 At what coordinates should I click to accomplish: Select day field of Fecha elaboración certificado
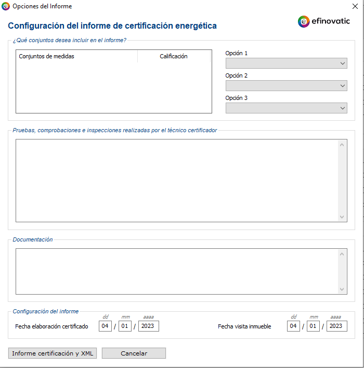click(x=106, y=326)
